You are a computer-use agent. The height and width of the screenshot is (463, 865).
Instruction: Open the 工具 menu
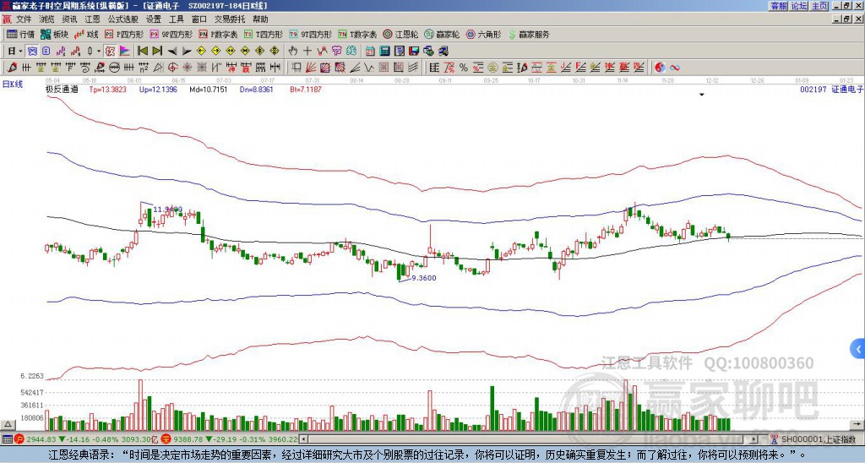pos(176,19)
